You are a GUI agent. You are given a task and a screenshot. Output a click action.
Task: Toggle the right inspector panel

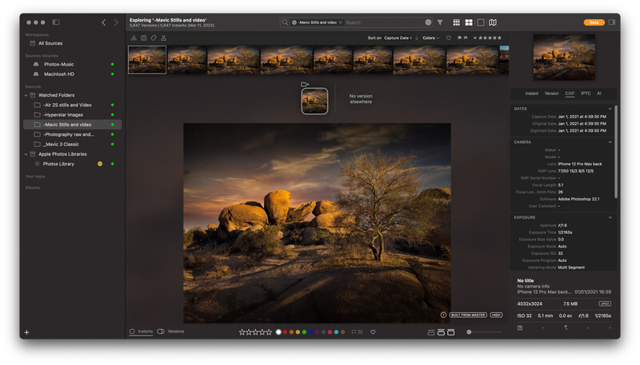click(612, 22)
